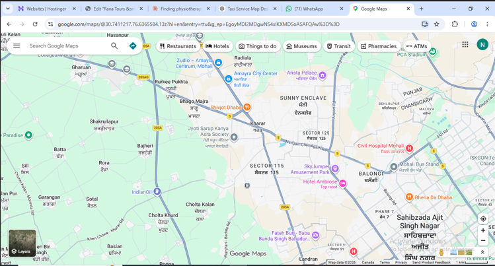Click the SUNNY ENCLAVE label

(303, 98)
